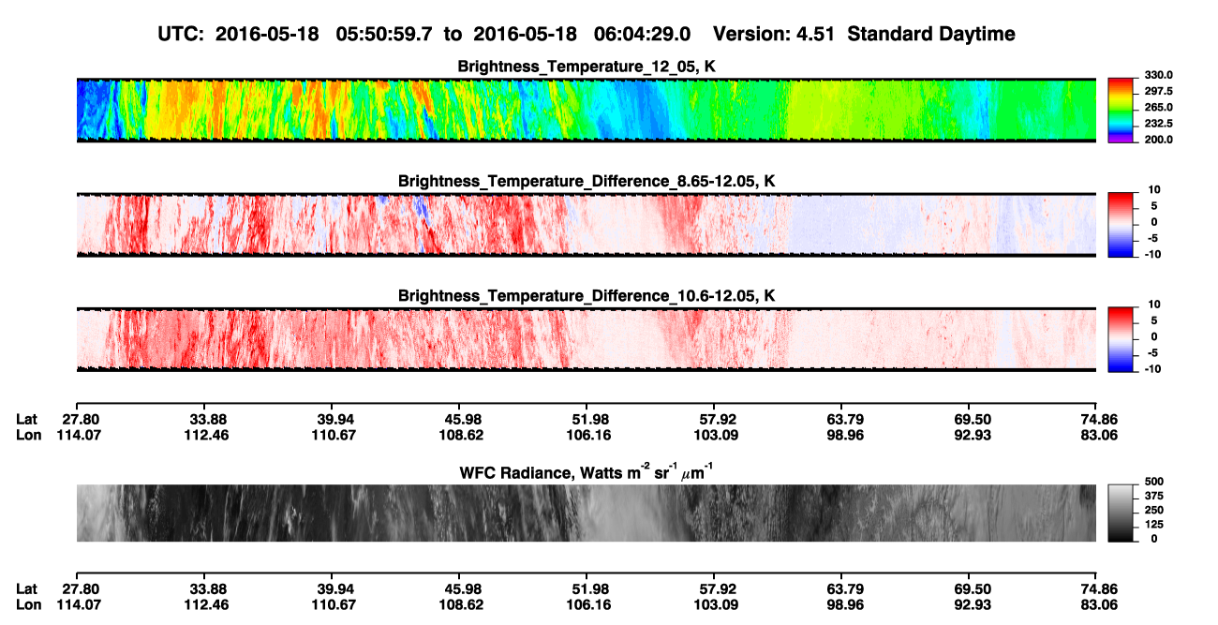The height and width of the screenshot is (625, 1218).
Task: Click the title 'Brightness_Temperature_Difference_10.6-12.05, K'
Action: pyautogui.click(x=587, y=296)
